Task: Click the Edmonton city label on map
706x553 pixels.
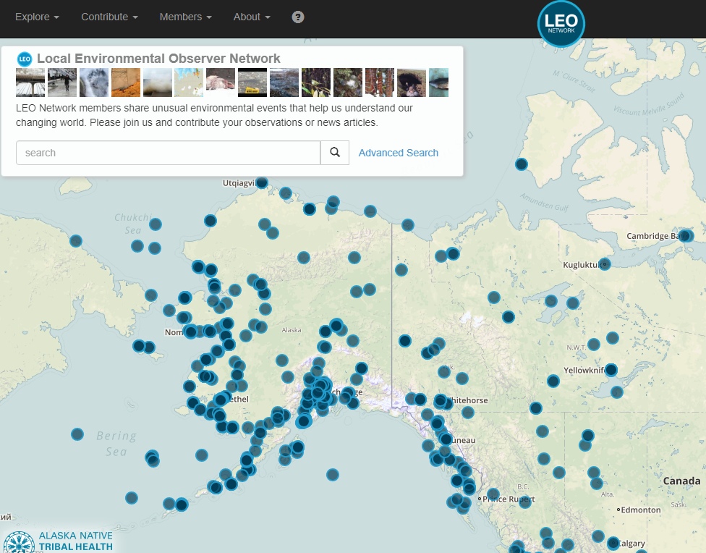Action: pyautogui.click(x=641, y=510)
